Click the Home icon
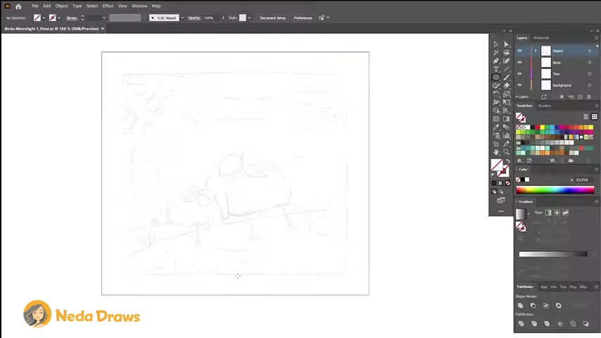Image resolution: width=601 pixels, height=338 pixels. [x=18, y=6]
